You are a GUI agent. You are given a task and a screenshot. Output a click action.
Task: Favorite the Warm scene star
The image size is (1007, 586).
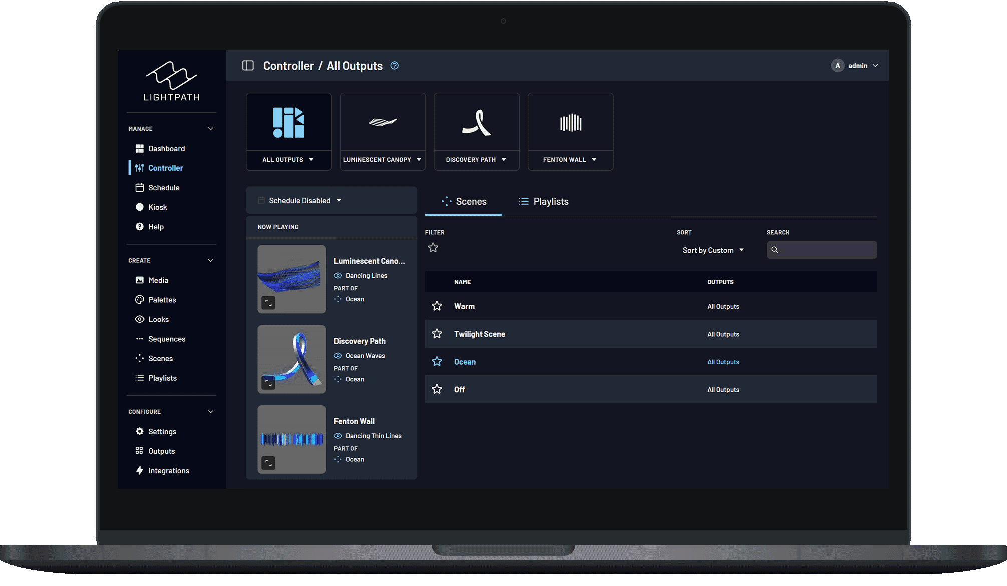pos(437,306)
